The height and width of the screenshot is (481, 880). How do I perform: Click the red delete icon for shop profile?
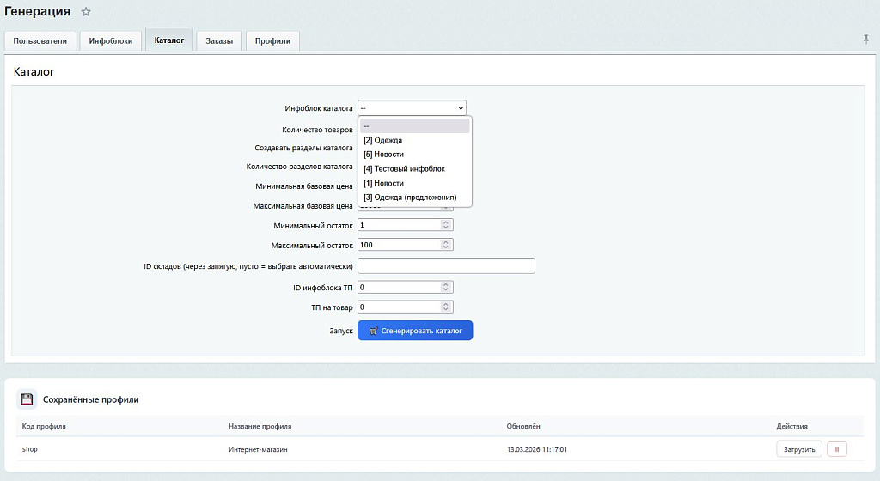pos(837,448)
